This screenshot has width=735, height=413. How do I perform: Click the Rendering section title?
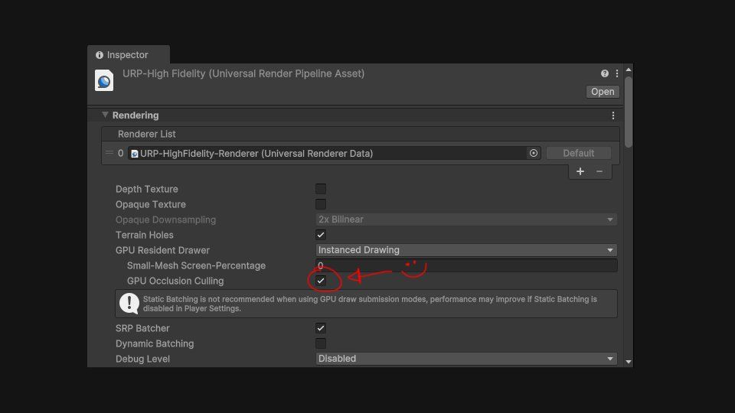[x=136, y=115]
